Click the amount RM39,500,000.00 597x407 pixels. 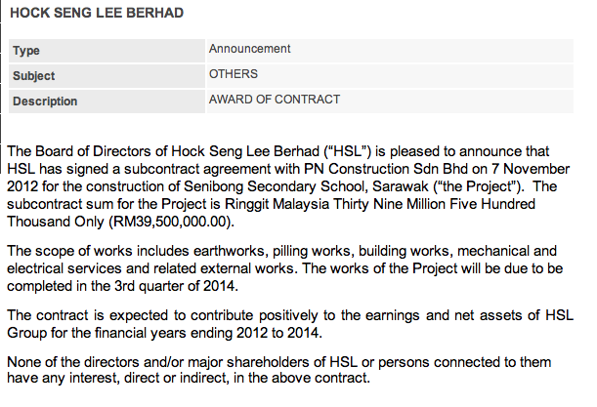coord(171,222)
